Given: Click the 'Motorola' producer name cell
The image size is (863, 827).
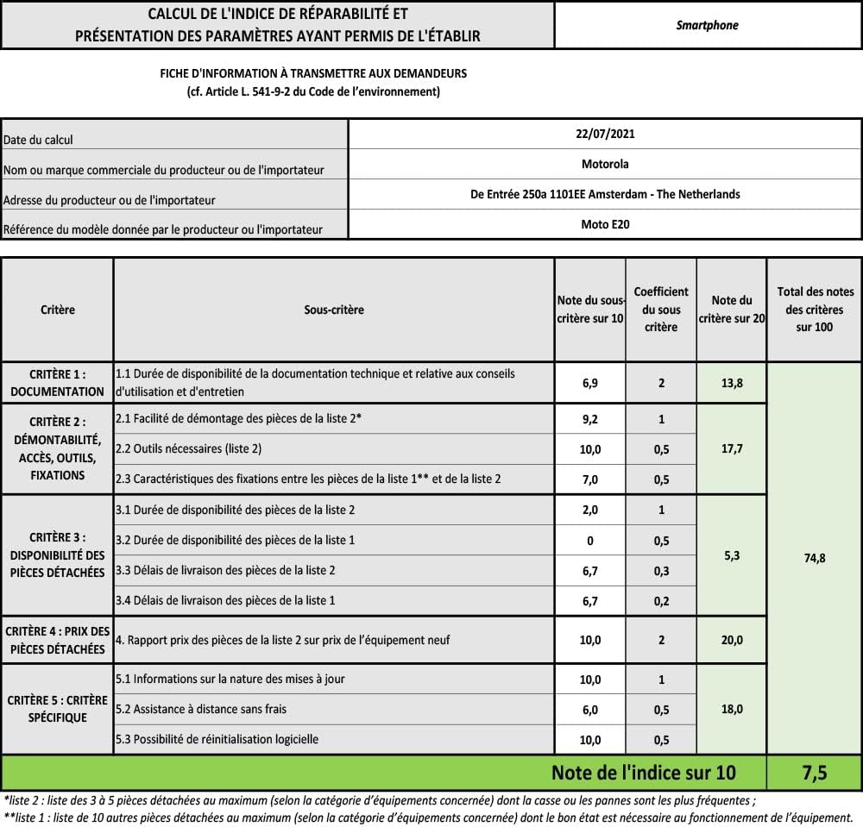Looking at the screenshot, I should point(604,164).
